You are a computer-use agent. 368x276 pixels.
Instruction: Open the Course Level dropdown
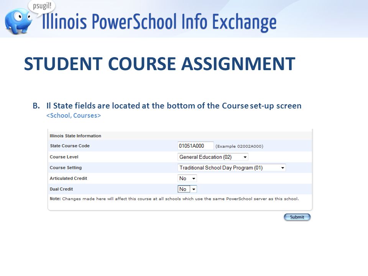pyautogui.click(x=213, y=157)
